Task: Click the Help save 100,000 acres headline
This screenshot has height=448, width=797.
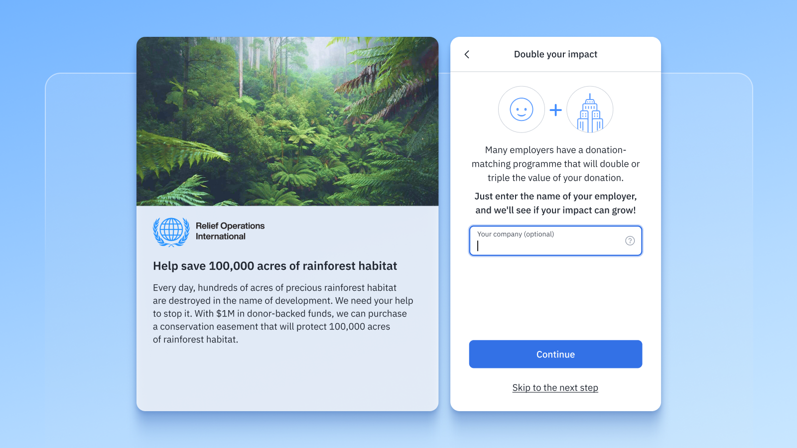Action: 275,266
